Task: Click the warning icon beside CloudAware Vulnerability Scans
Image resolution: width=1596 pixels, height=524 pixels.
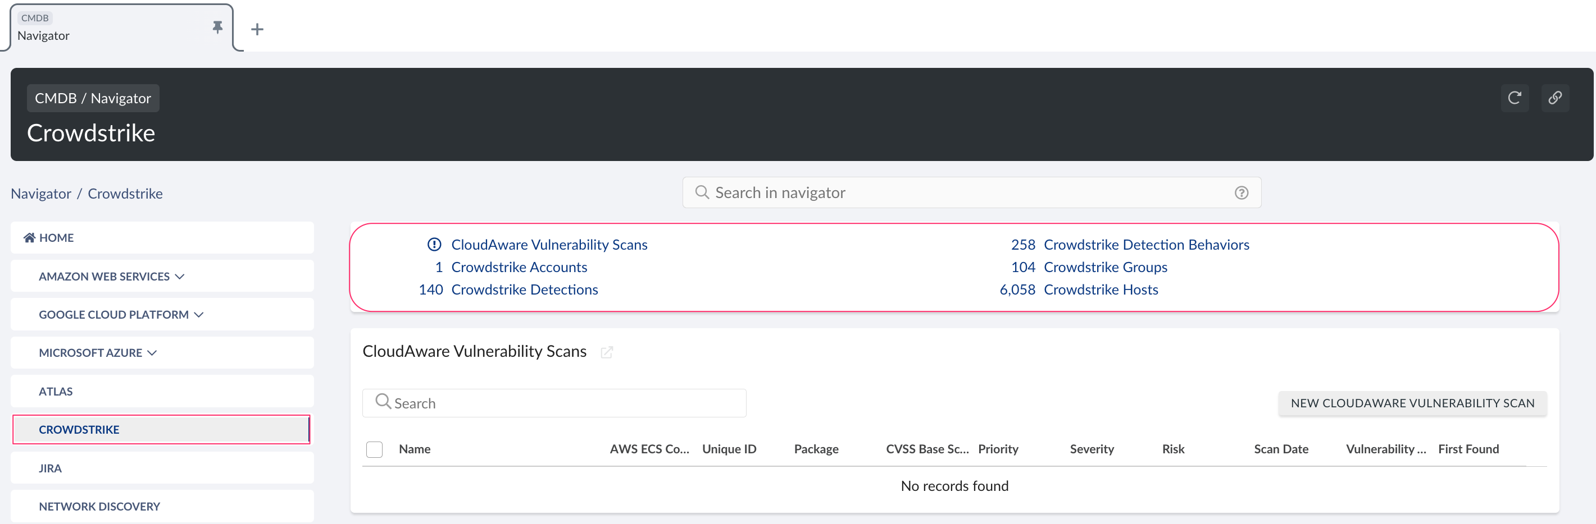Action: 434,245
